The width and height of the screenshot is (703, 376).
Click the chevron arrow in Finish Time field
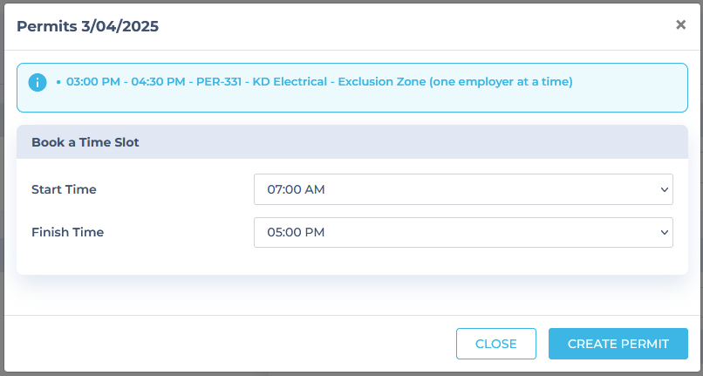(x=665, y=232)
